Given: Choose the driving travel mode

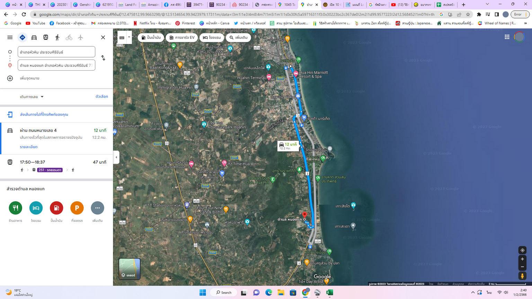Looking at the screenshot, I should tap(34, 37).
